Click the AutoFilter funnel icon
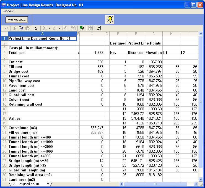205x188 pixels. (65, 28)
